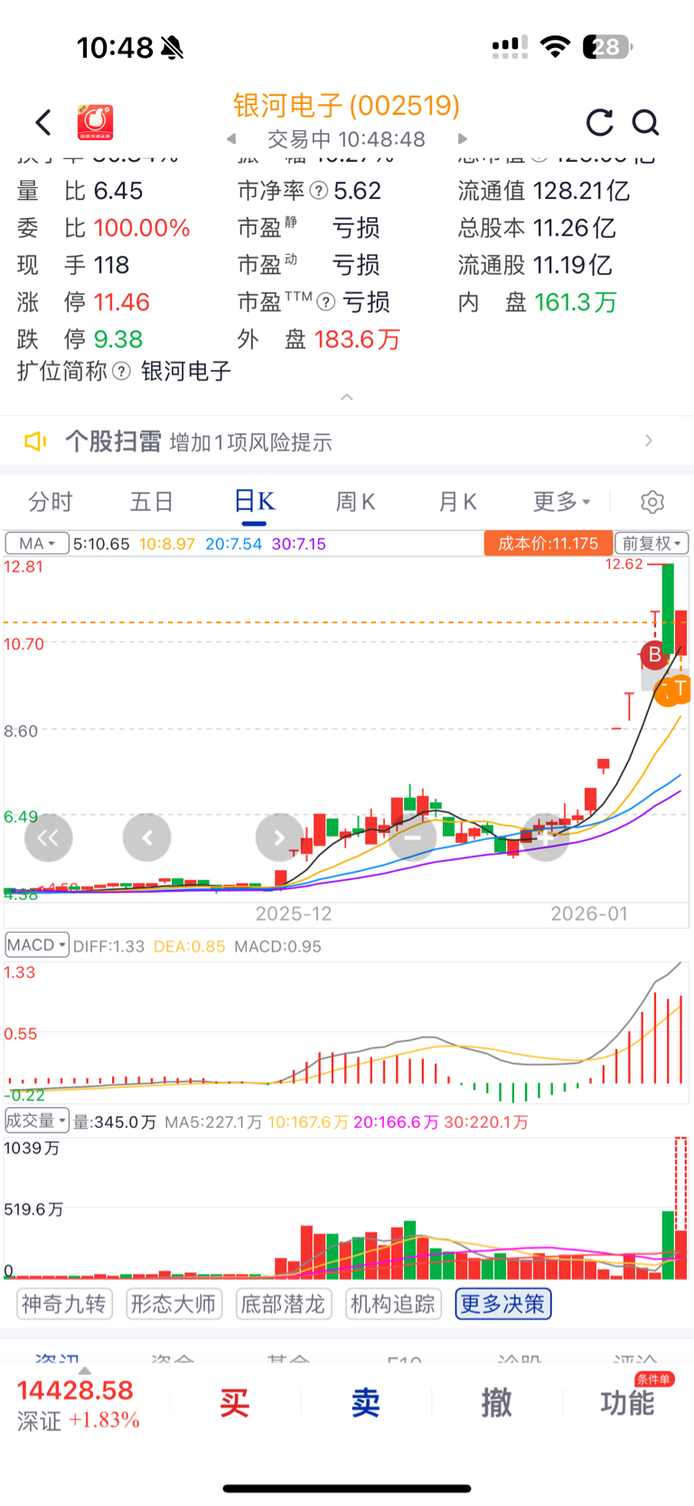The width and height of the screenshot is (694, 1506).
Task: Open the red brokerage app logo
Action: tap(95, 122)
